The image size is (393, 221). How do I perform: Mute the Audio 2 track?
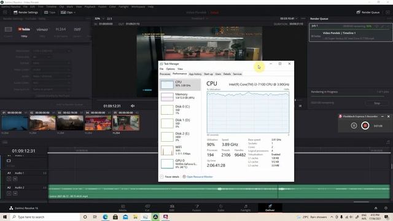coord(15,193)
